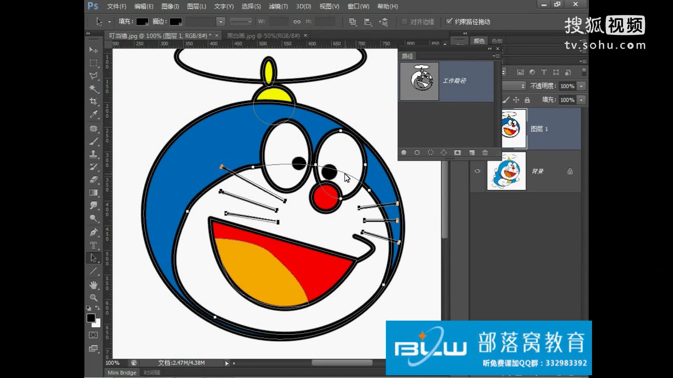Open the 图像(I) menu
Screen dimensions: 673x378
pos(170,6)
